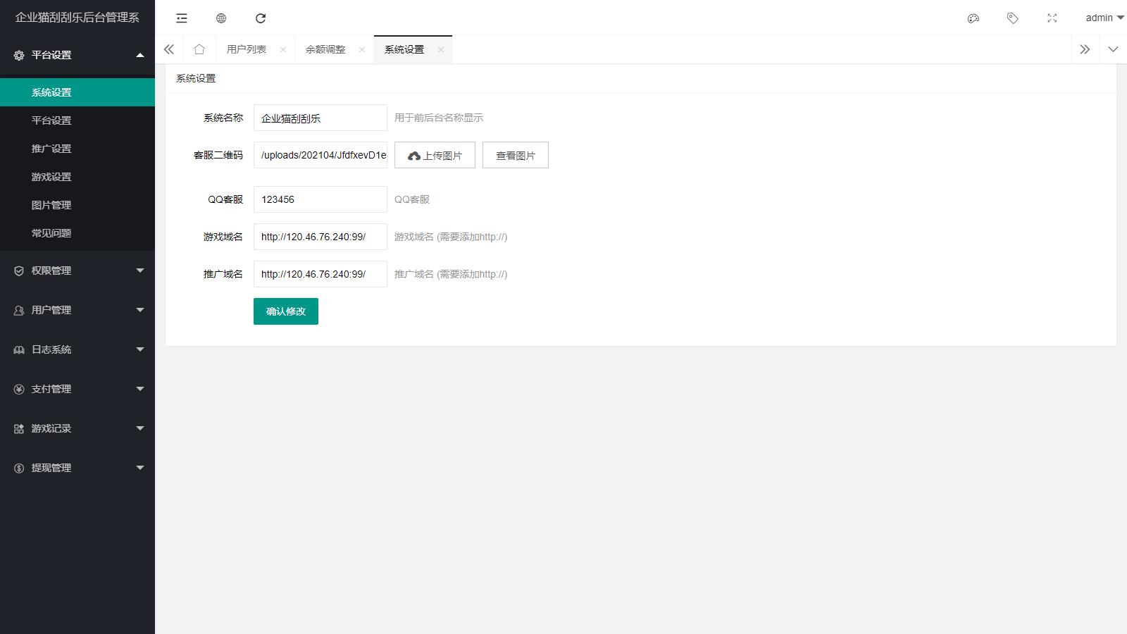
Task: Expand the 权限管理 sidebar menu
Action: pos(77,271)
